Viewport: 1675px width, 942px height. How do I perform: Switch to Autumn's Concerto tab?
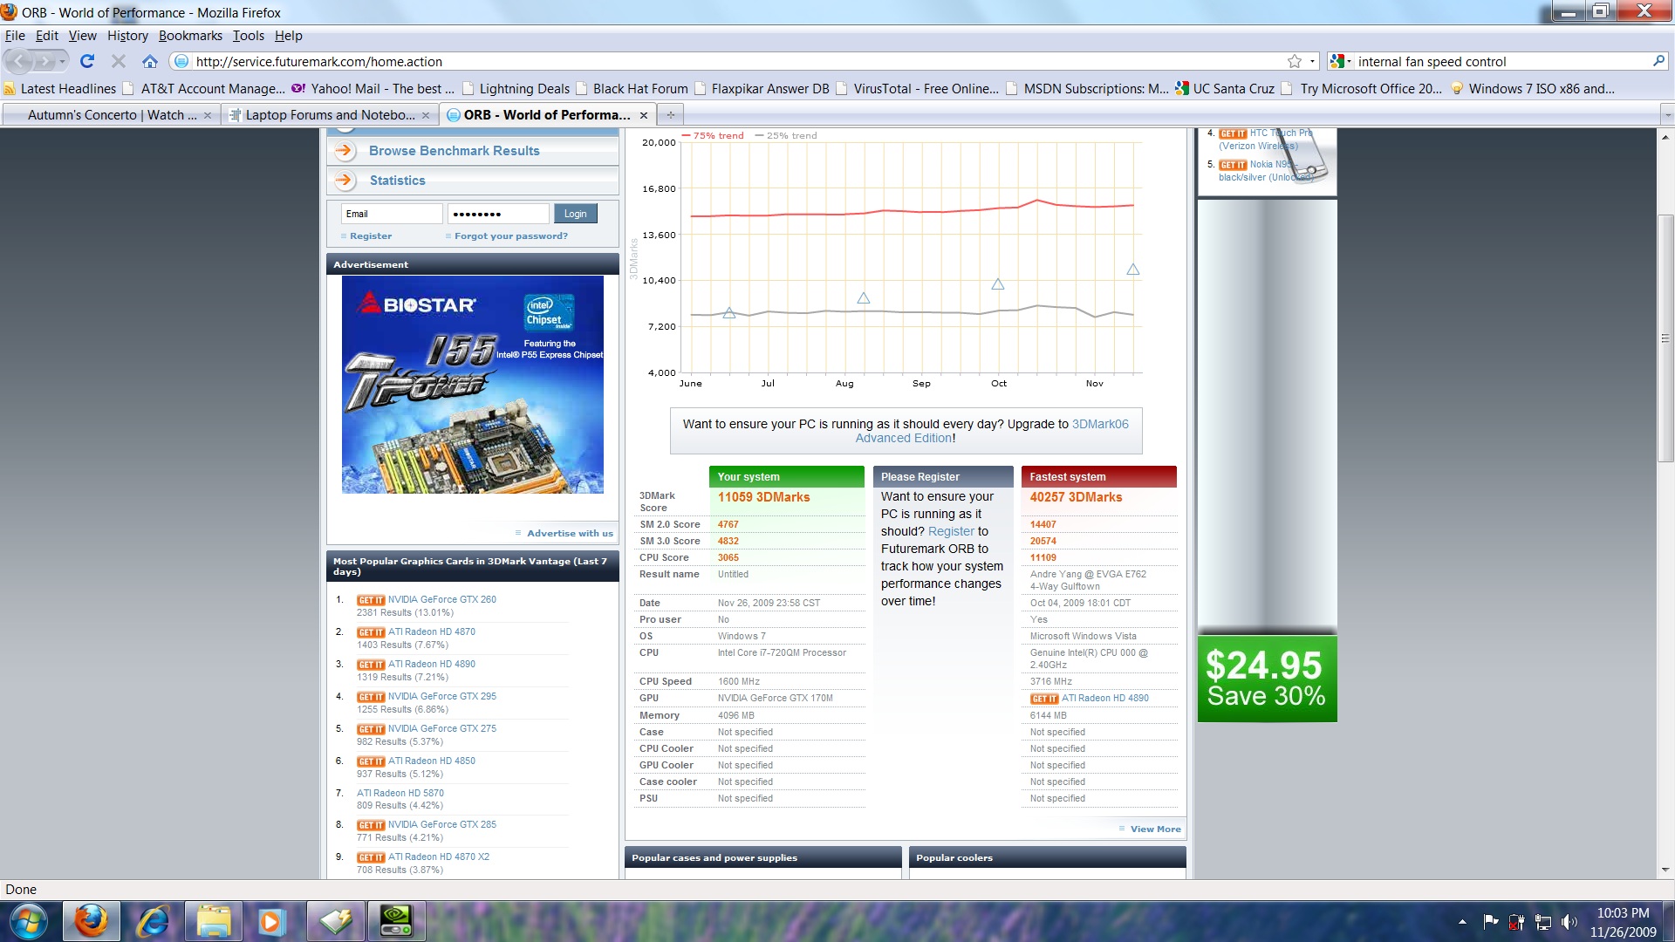[x=110, y=114]
